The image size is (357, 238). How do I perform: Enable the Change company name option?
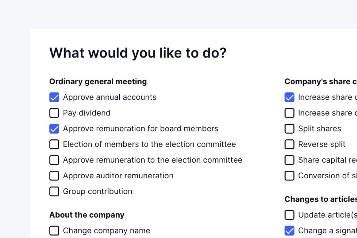point(54,231)
